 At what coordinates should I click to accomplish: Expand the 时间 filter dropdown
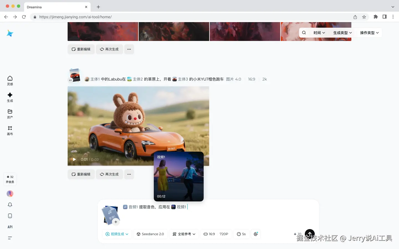click(x=319, y=33)
